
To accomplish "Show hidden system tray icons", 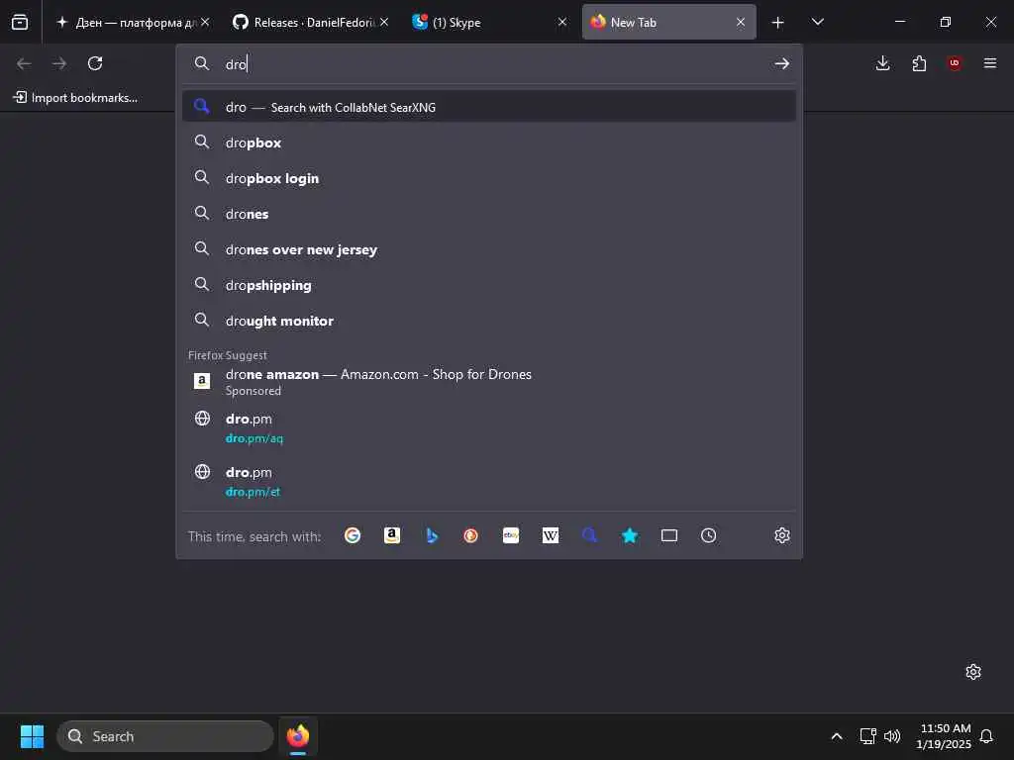I will (836, 736).
